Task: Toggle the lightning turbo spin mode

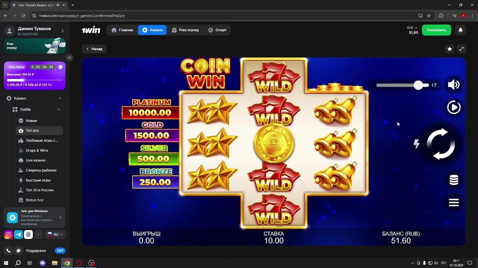Action: point(417,144)
